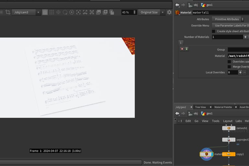
Task: Select the remesh2 node
Action: click(229, 128)
